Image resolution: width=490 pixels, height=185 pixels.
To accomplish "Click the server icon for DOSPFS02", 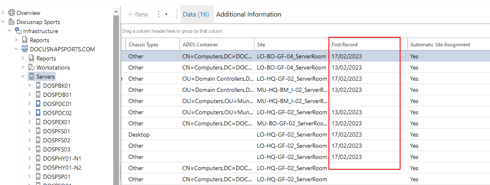I will click(38, 140).
